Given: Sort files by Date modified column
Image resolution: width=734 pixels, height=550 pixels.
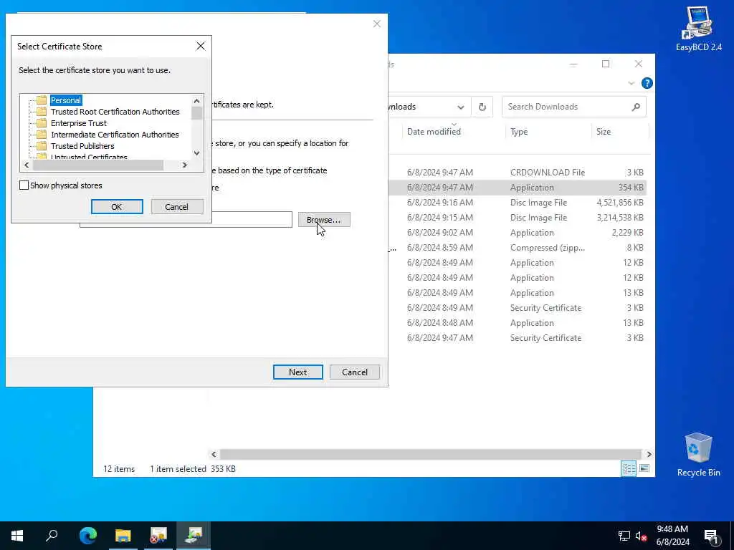Looking at the screenshot, I should (434, 132).
